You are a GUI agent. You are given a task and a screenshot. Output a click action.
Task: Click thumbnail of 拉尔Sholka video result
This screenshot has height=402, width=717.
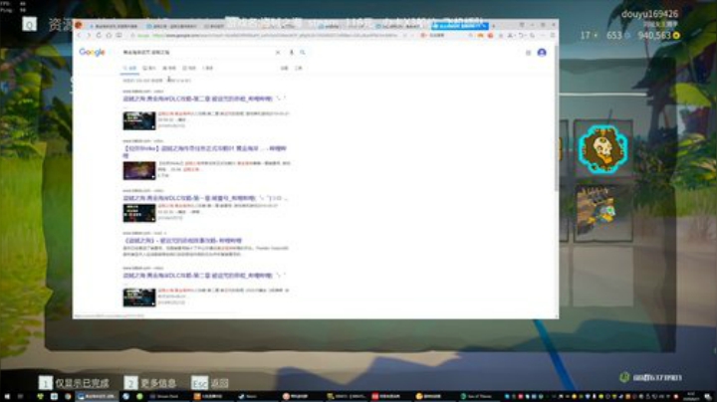139,170
